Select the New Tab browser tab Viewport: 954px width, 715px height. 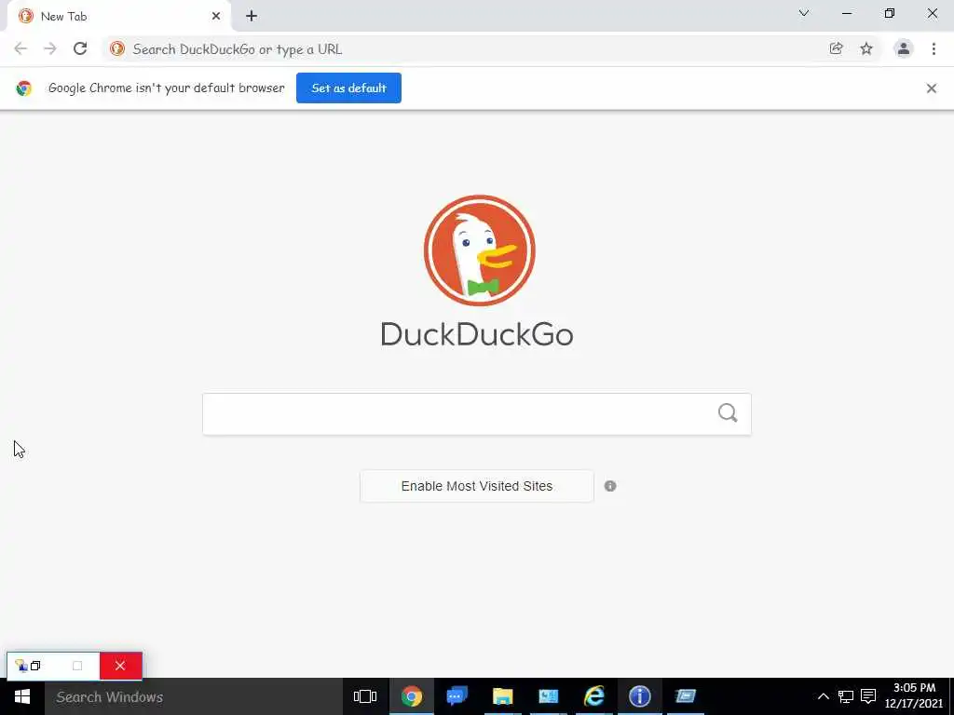click(x=119, y=17)
